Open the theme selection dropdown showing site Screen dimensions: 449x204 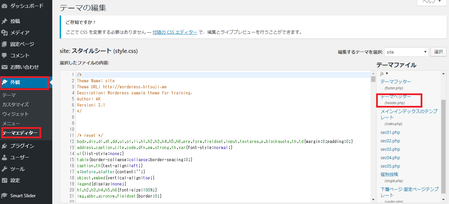tap(406, 52)
